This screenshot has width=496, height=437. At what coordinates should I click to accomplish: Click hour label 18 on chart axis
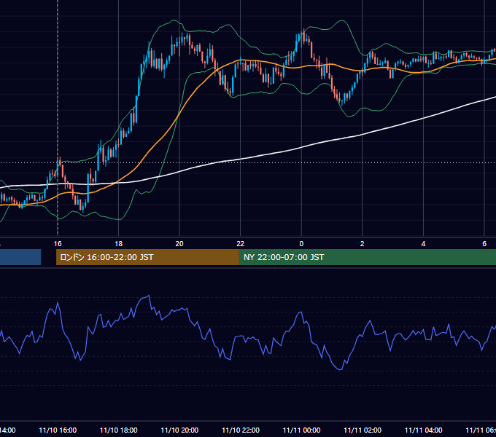tap(118, 243)
